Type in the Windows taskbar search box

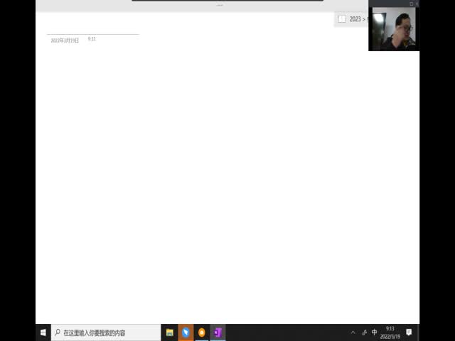[x=107, y=332]
